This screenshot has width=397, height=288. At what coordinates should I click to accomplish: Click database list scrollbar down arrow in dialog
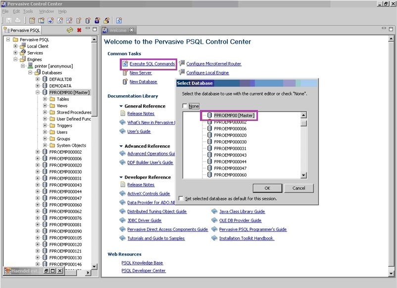click(x=303, y=175)
